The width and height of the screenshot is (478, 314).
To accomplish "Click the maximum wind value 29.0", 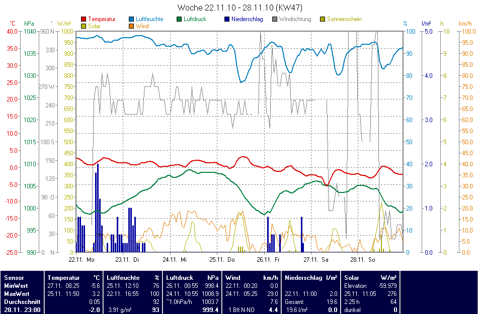I will [273, 294].
